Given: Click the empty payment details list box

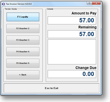Looking at the screenshot, I should coord(72,52).
